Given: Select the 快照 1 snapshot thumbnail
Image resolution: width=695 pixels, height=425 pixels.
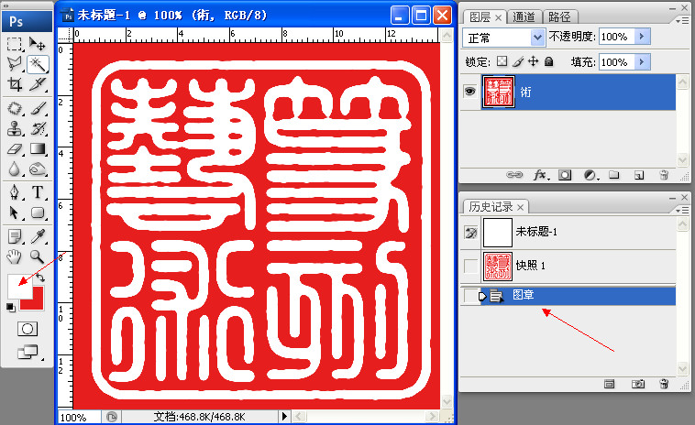Looking at the screenshot, I should click(x=497, y=267).
